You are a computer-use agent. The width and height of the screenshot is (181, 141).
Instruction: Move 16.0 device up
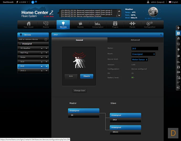coord(42,62)
